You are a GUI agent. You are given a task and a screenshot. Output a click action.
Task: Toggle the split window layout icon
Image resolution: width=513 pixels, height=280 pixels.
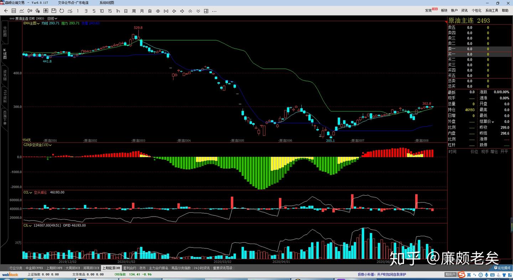click(x=206, y=11)
